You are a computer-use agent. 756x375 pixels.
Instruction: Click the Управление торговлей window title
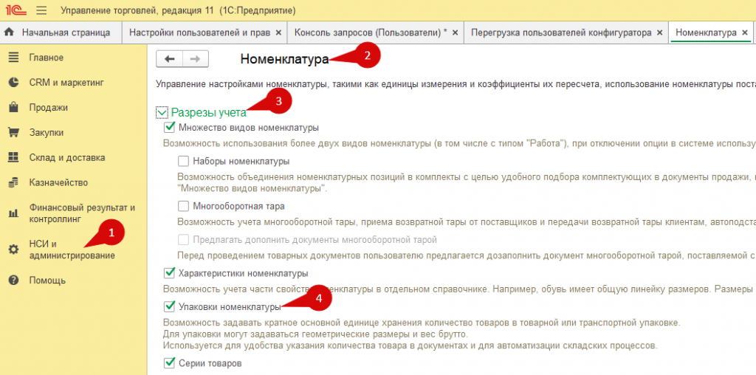(x=179, y=10)
